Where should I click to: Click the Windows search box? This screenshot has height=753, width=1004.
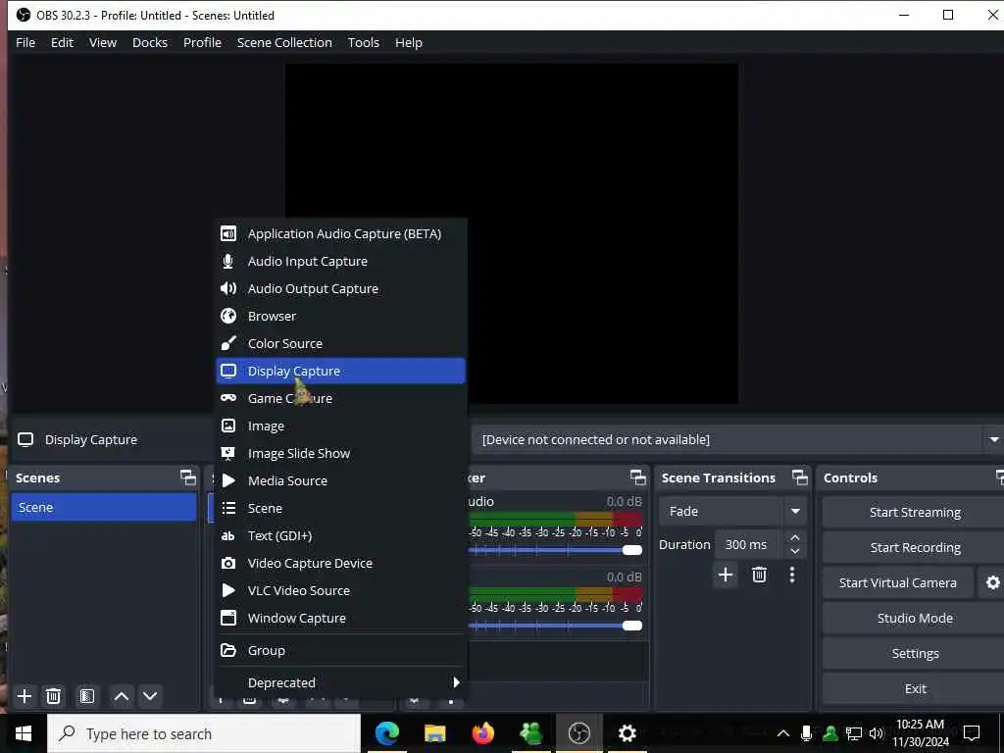pyautogui.click(x=204, y=733)
